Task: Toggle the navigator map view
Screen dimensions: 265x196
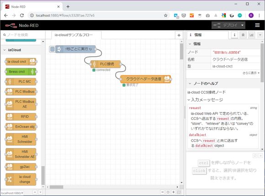Action: click(x=179, y=192)
